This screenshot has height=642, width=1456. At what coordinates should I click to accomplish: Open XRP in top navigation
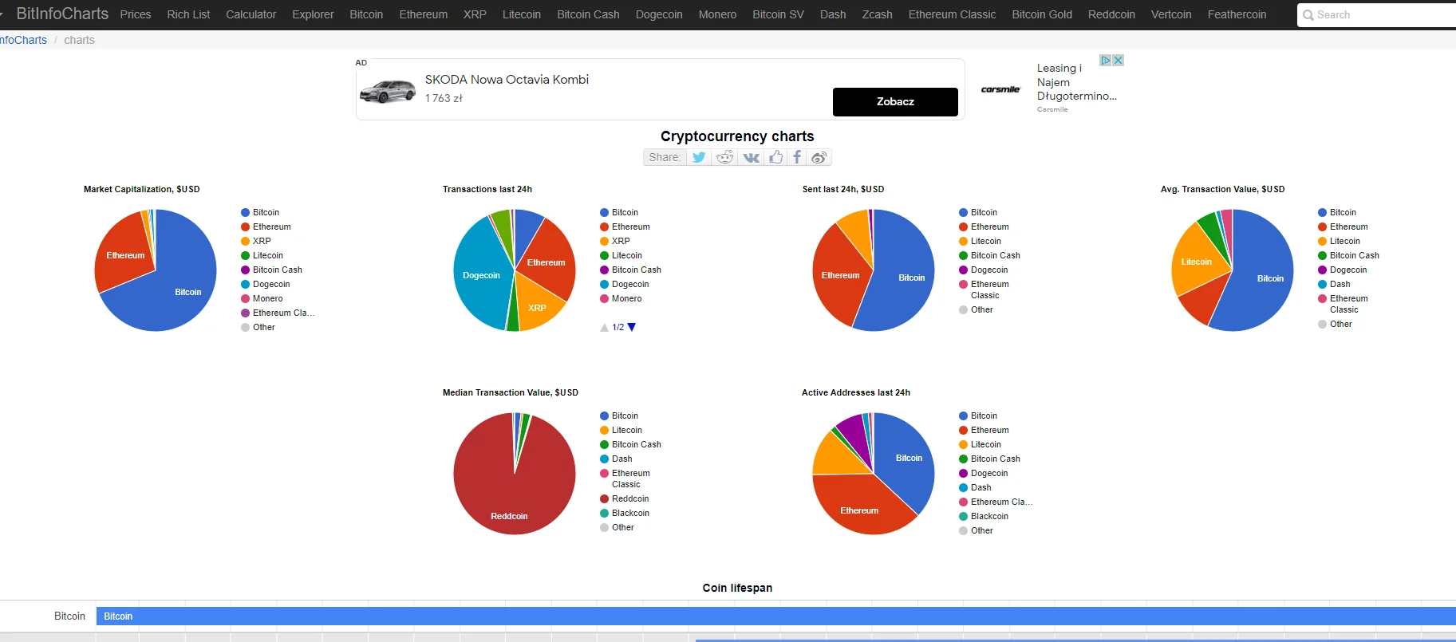(x=475, y=14)
